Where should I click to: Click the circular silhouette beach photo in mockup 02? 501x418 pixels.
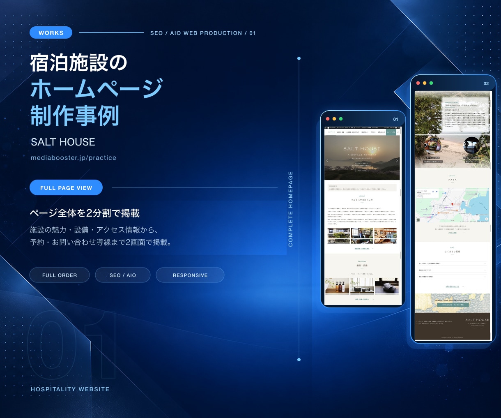click(472, 146)
